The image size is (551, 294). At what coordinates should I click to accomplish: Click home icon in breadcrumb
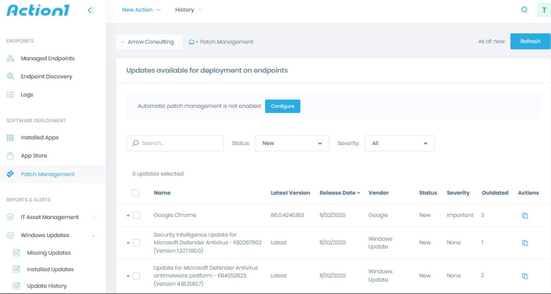tap(191, 42)
